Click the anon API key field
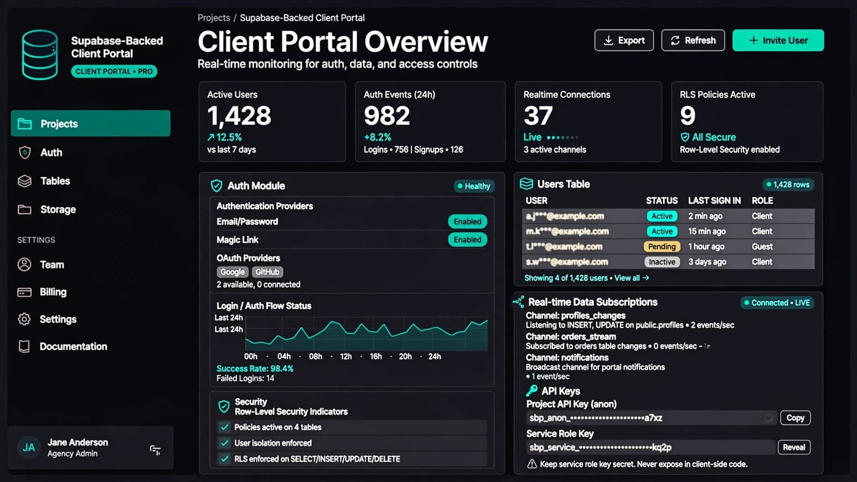The width and height of the screenshot is (857, 482). pyautogui.click(x=651, y=418)
